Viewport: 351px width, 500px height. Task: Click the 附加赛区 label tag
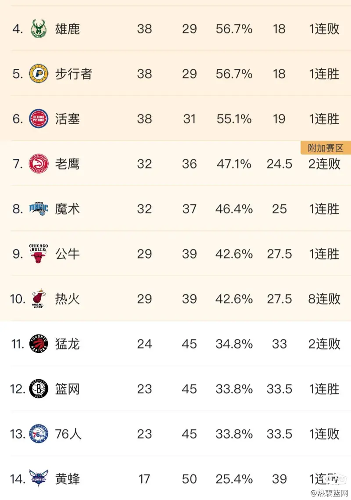pos(326,148)
